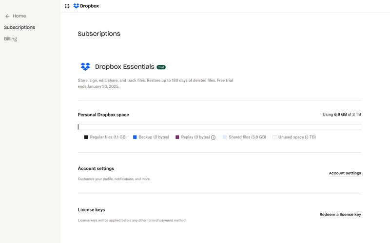Click the Trial badge
Screen dimensions: 390x243
click(x=161, y=67)
